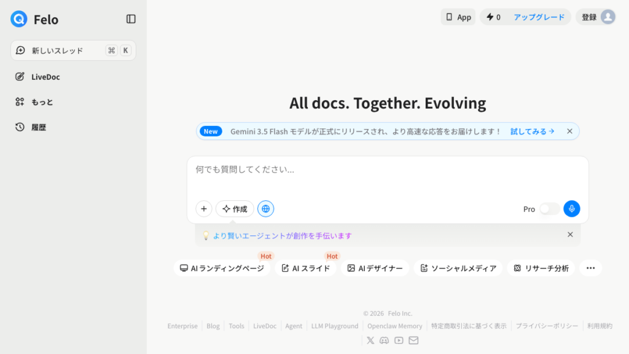This screenshot has width=629, height=354.
Task: Click the Felo Inc. copyright text
Action: (x=400, y=313)
